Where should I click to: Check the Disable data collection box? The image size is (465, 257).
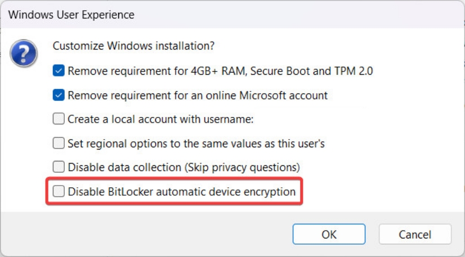click(x=59, y=167)
